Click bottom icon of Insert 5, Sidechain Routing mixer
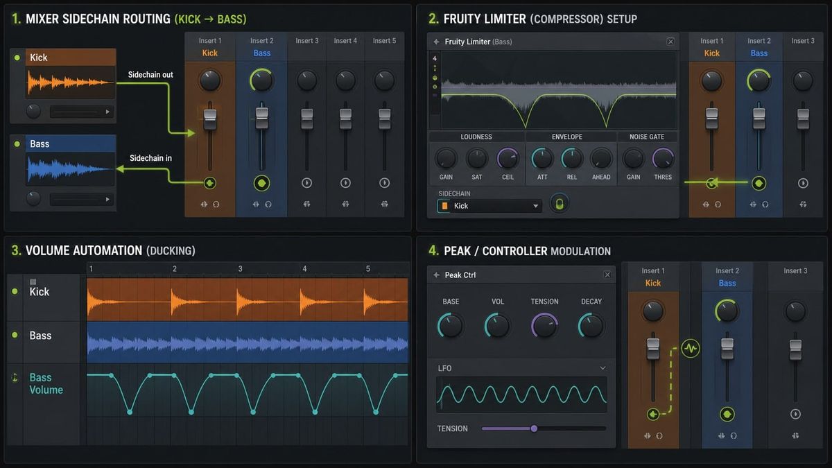The image size is (832, 468). click(x=384, y=205)
